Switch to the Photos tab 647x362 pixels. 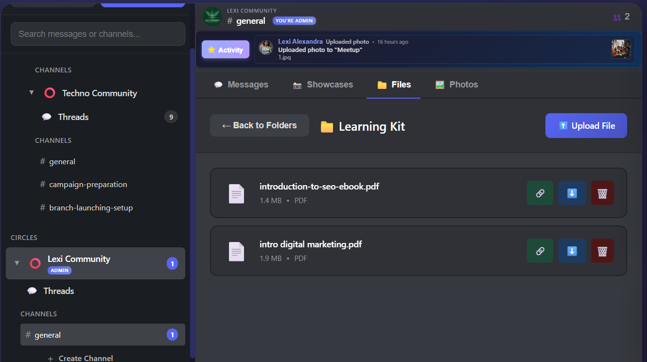(x=456, y=84)
